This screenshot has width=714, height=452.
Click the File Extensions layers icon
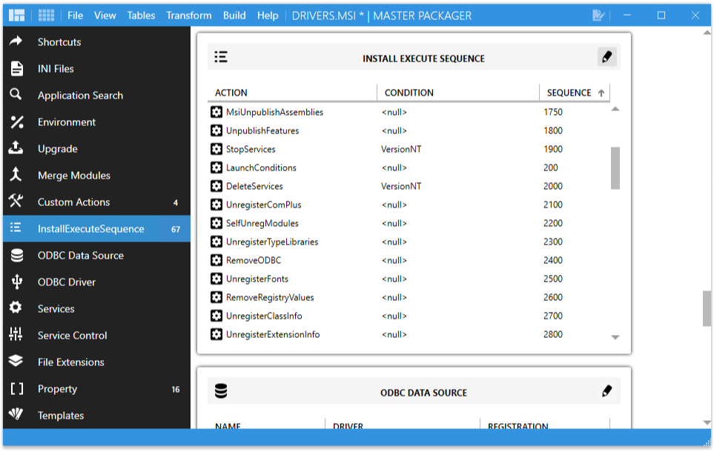16,361
